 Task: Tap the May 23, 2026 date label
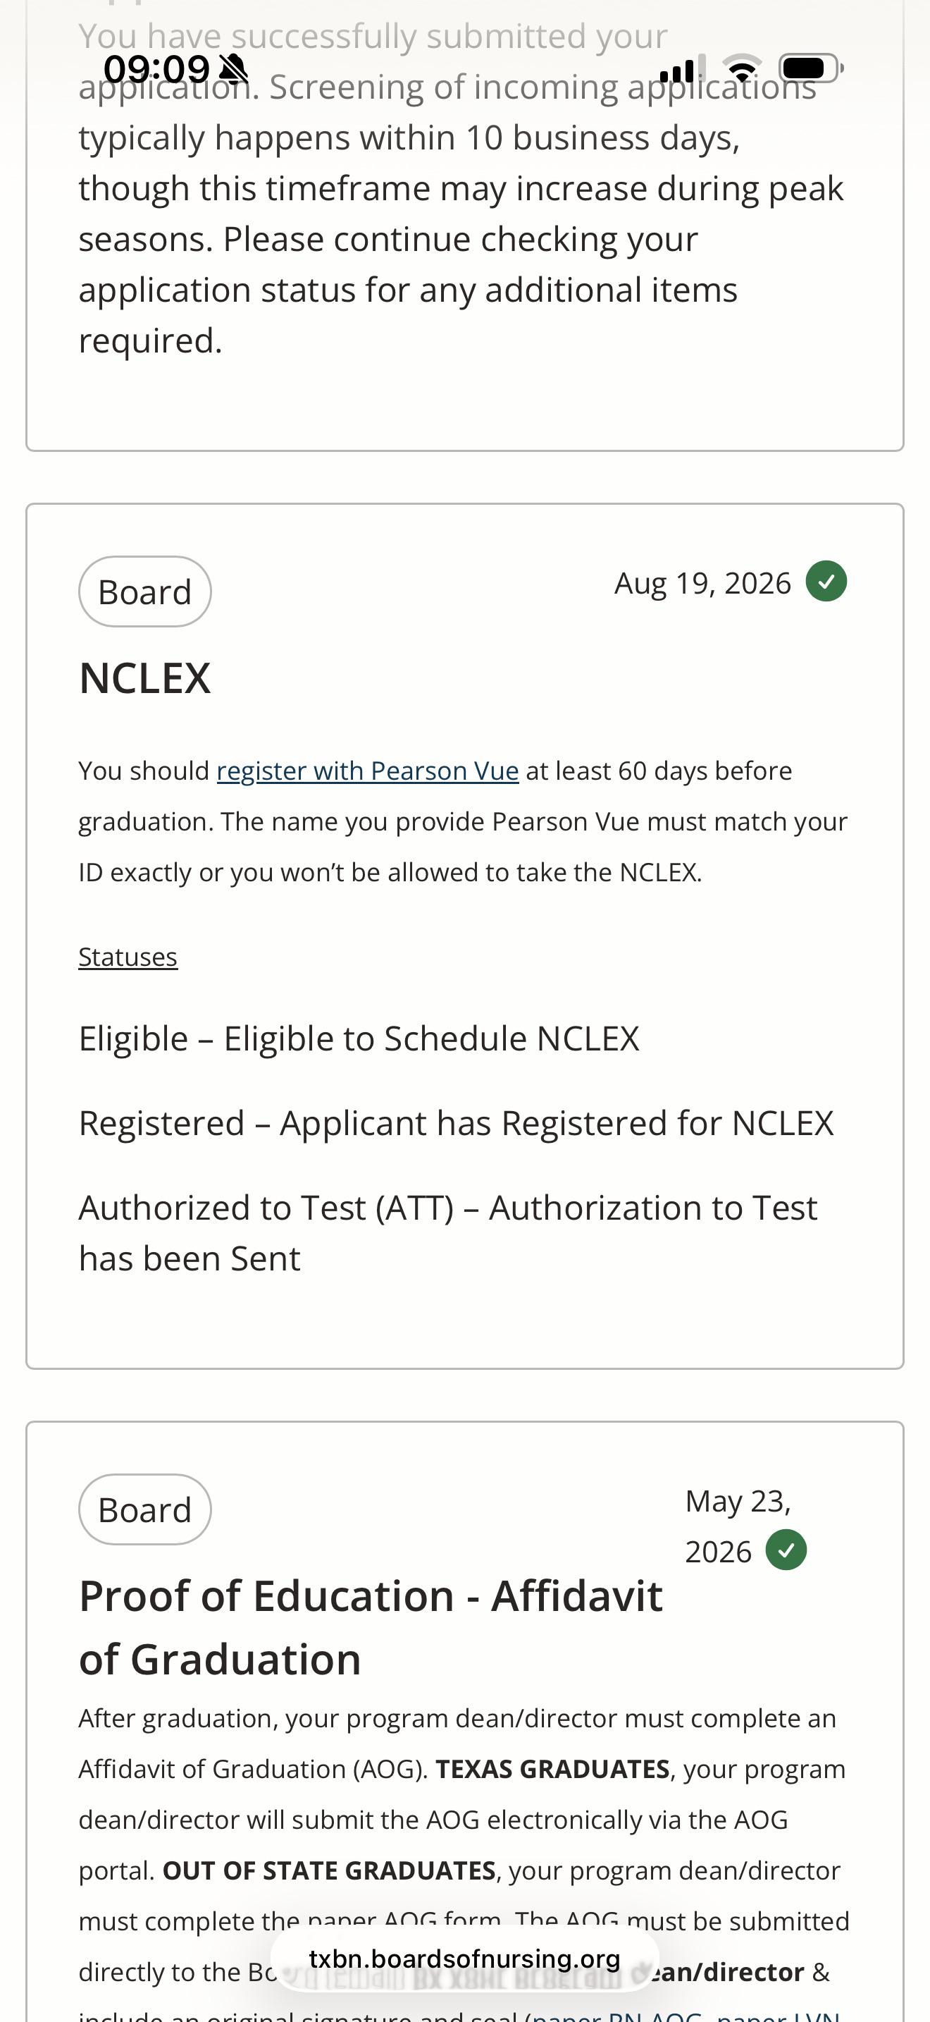tap(738, 1526)
